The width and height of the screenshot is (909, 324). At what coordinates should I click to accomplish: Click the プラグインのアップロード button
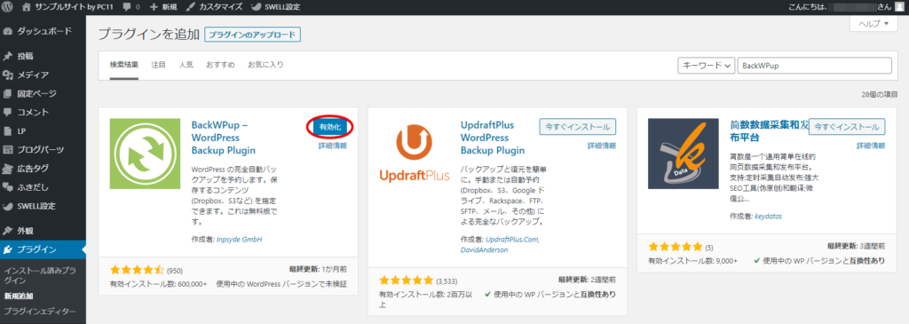(253, 35)
